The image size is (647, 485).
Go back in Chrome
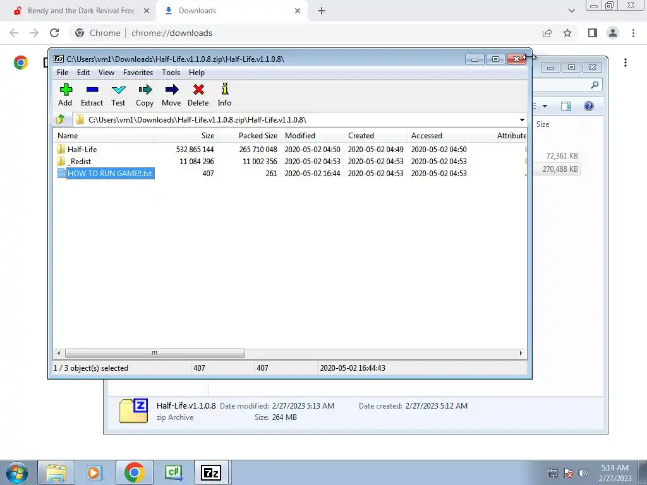click(x=14, y=33)
